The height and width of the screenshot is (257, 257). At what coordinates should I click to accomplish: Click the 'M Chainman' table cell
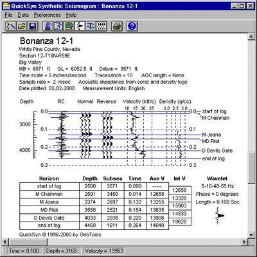click(x=49, y=194)
